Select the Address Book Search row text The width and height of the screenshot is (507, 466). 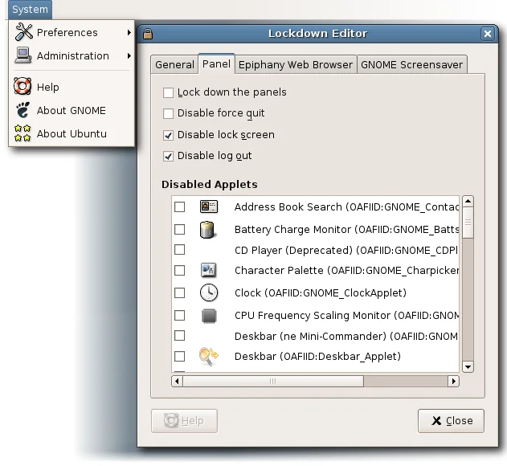[x=346, y=207]
